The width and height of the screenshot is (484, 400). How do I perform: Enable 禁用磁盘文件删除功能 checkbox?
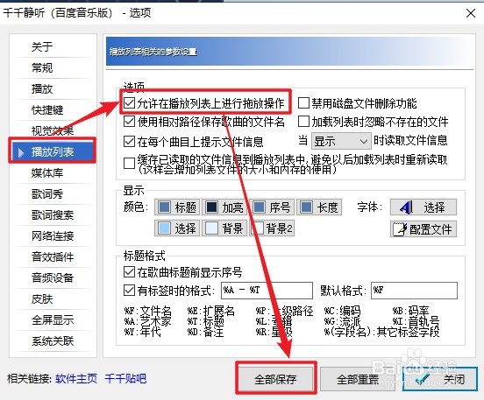[303, 103]
